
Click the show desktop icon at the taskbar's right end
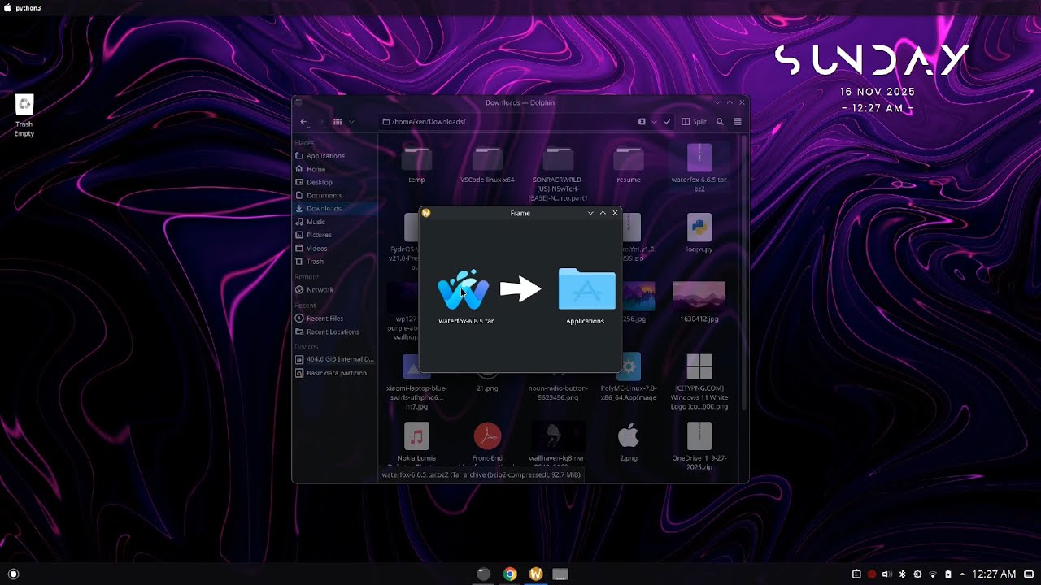coord(1029,574)
